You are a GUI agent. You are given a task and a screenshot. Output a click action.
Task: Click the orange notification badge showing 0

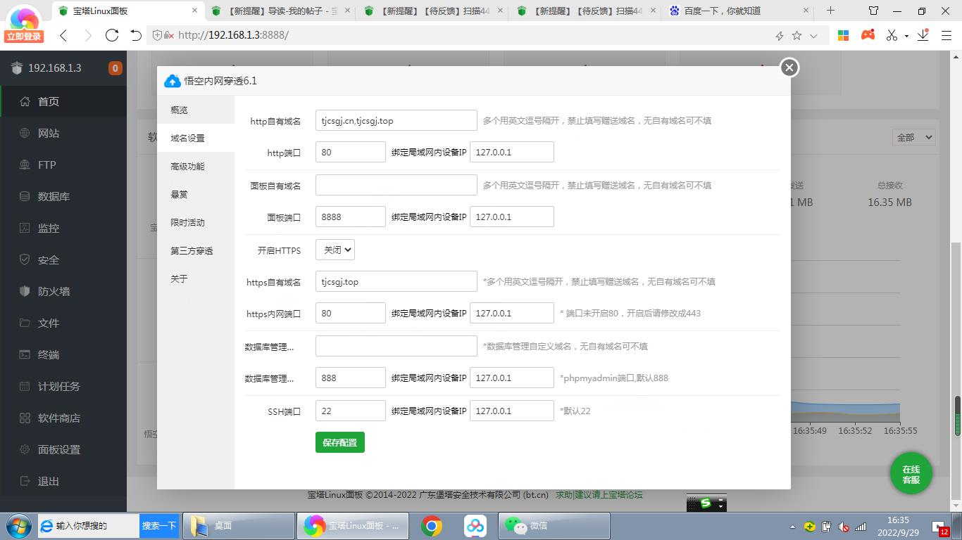coord(115,68)
